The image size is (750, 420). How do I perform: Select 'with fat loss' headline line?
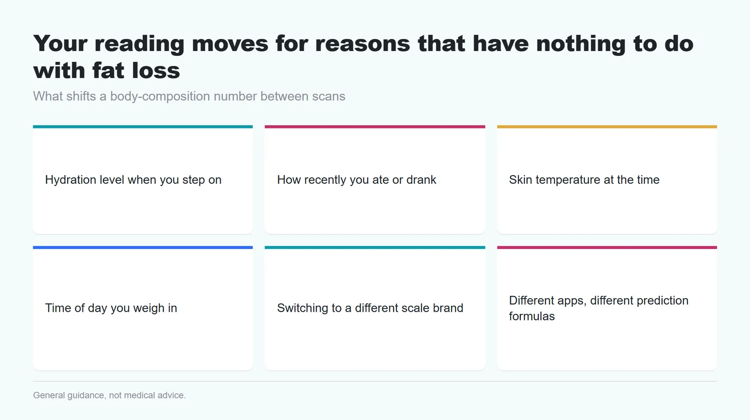click(107, 71)
